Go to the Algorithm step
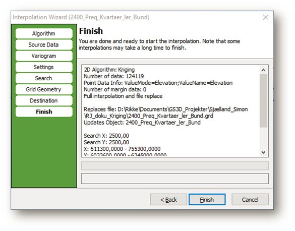This screenshot has height=231, width=295. (44, 33)
